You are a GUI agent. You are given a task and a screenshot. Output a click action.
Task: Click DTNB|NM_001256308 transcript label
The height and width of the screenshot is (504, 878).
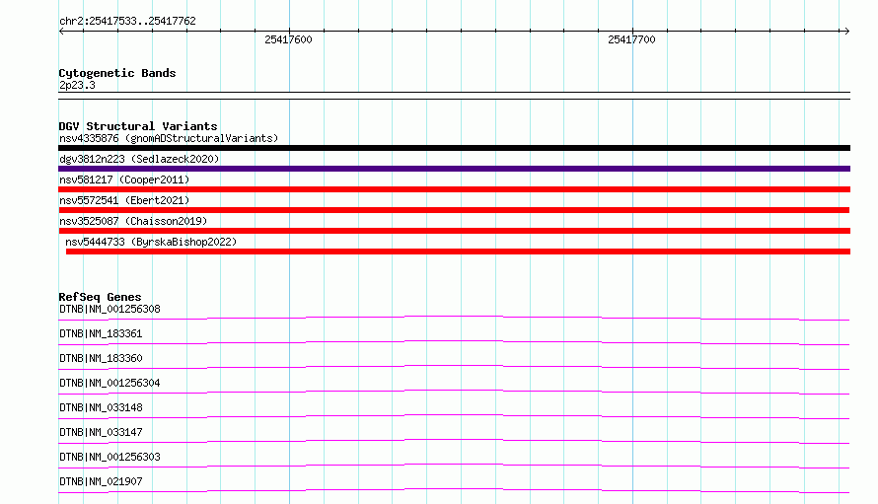click(110, 309)
